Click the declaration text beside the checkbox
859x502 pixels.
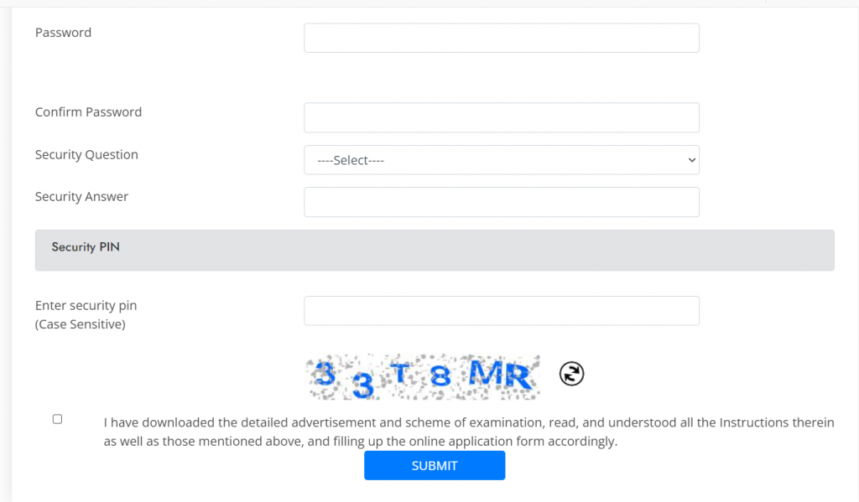pyautogui.click(x=469, y=432)
